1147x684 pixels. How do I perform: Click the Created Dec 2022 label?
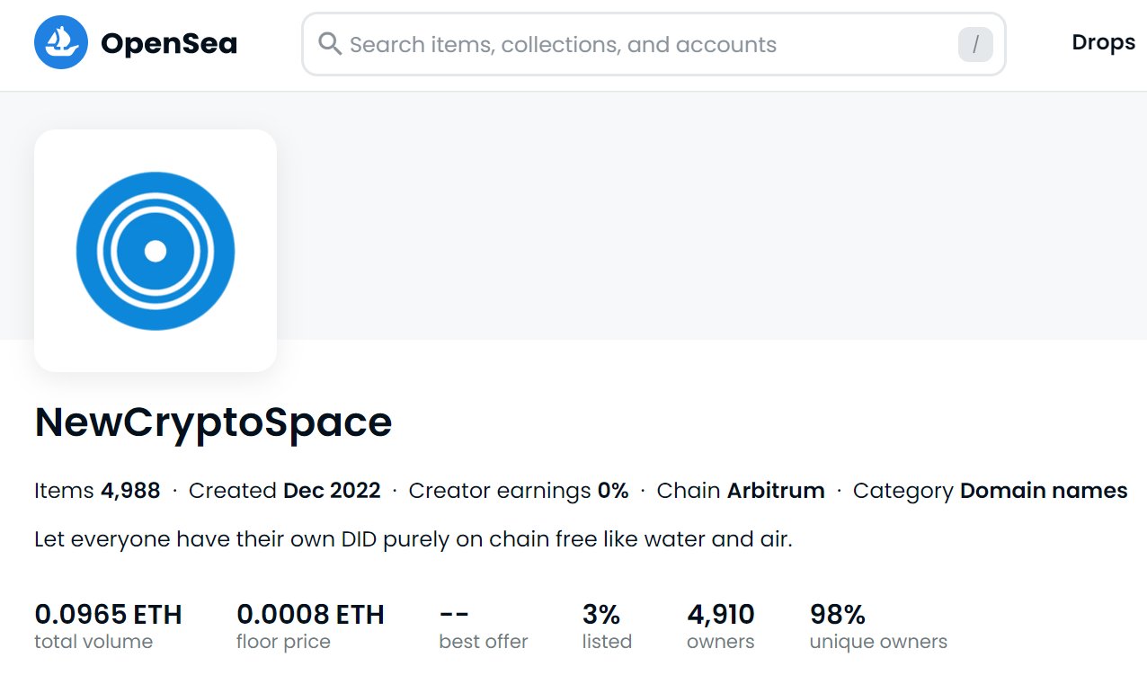(285, 491)
